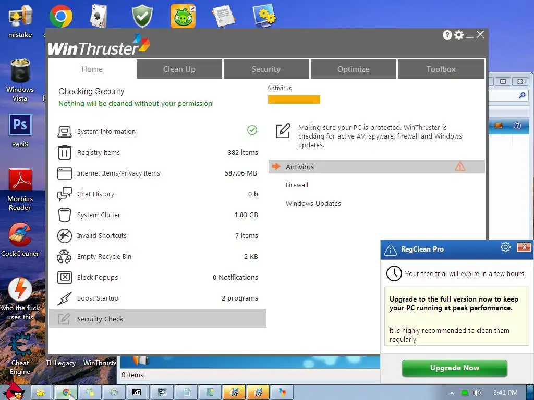Switch to the Clean Up tab
The image size is (534, 400).
point(179,69)
